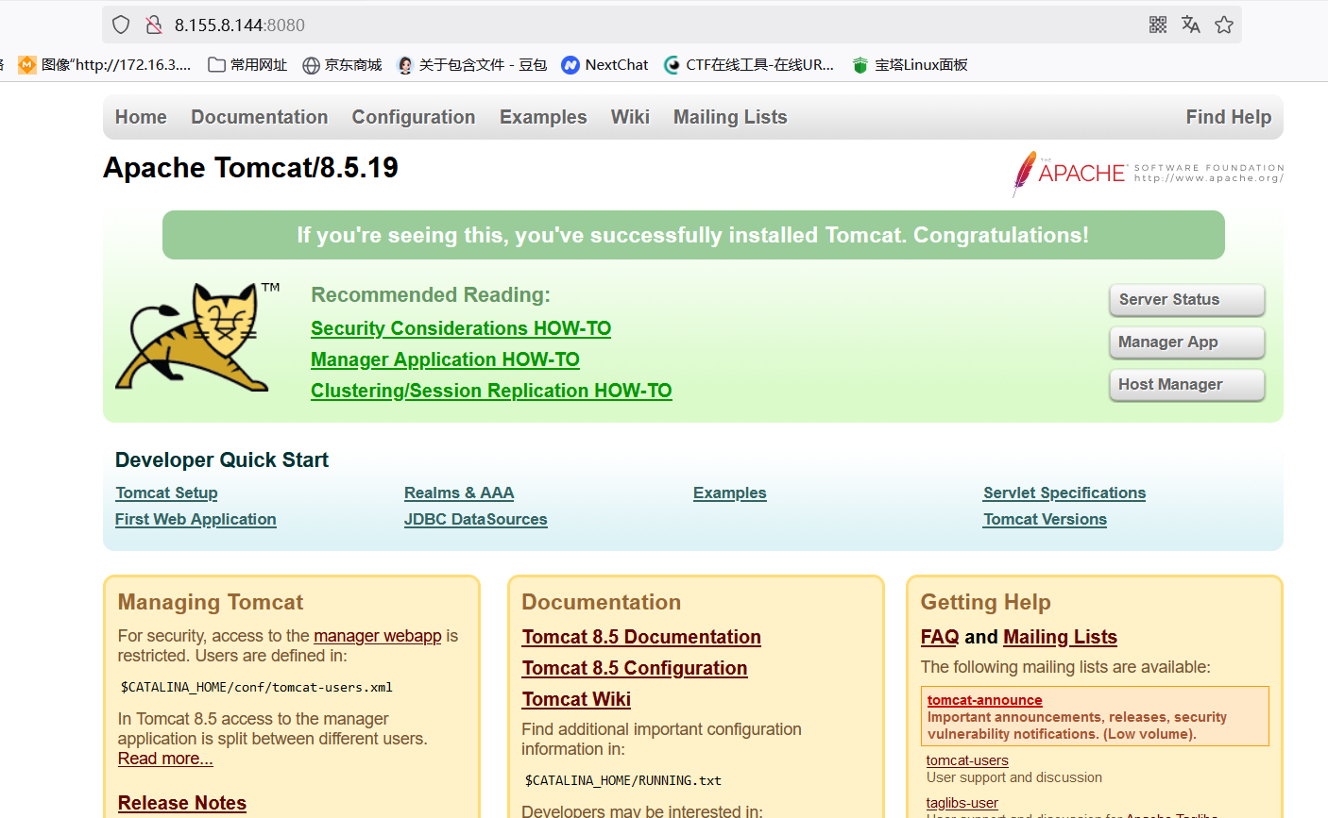1328x818 pixels.
Task: Open the 图像 http://172.16.3 bookmark
Action: (105, 64)
